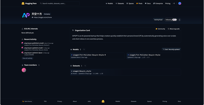The image size is (204, 105).
Task: Click the team member pink avatar
Action: point(24,70)
